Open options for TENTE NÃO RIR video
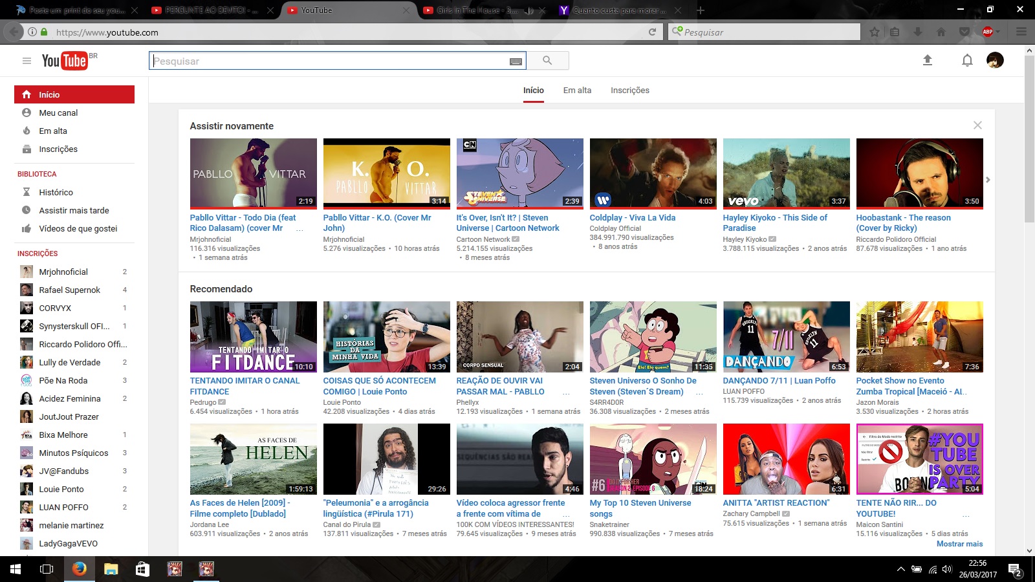This screenshot has width=1035, height=582. (966, 515)
